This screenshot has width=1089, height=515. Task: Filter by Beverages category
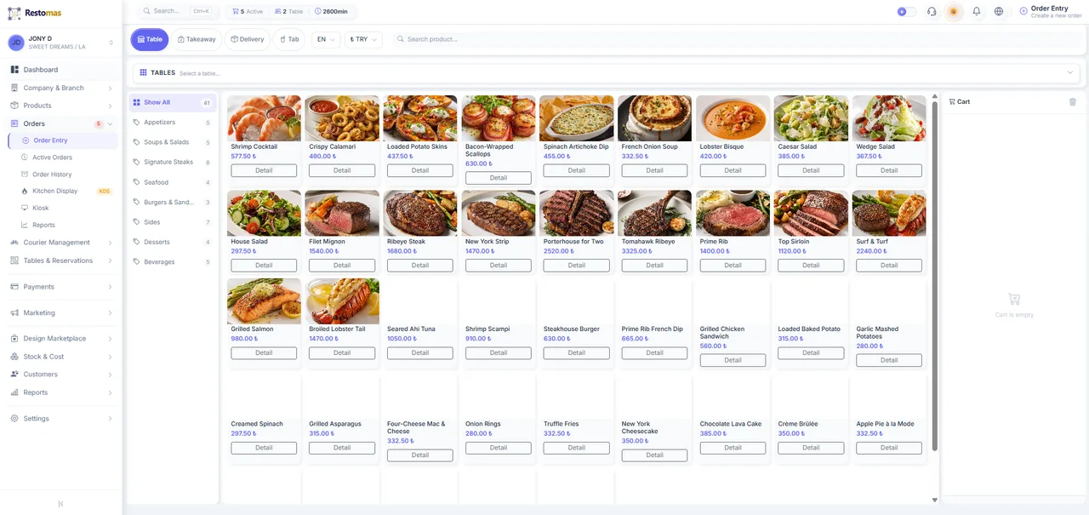(173, 262)
